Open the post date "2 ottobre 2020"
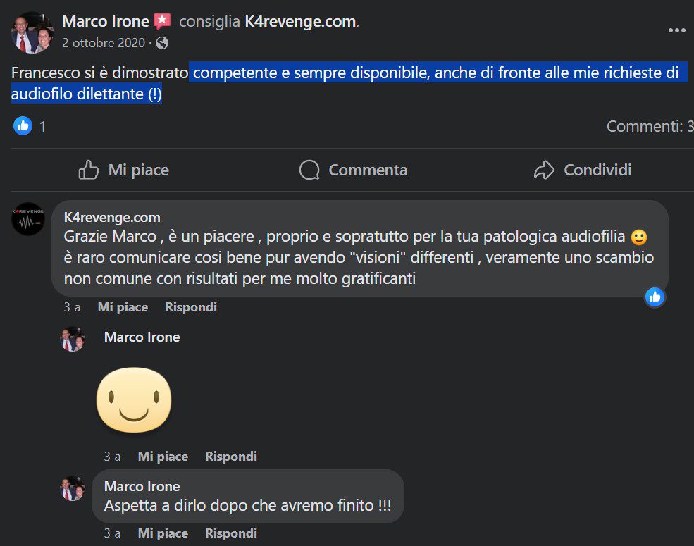 pos(102,43)
